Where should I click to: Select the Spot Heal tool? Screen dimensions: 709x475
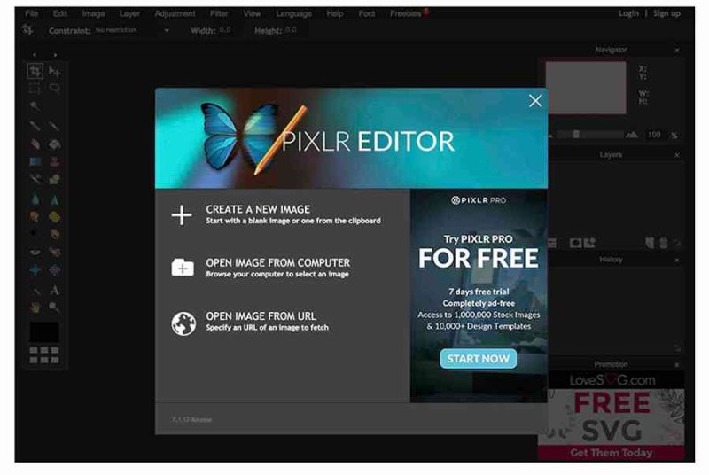tap(54, 252)
